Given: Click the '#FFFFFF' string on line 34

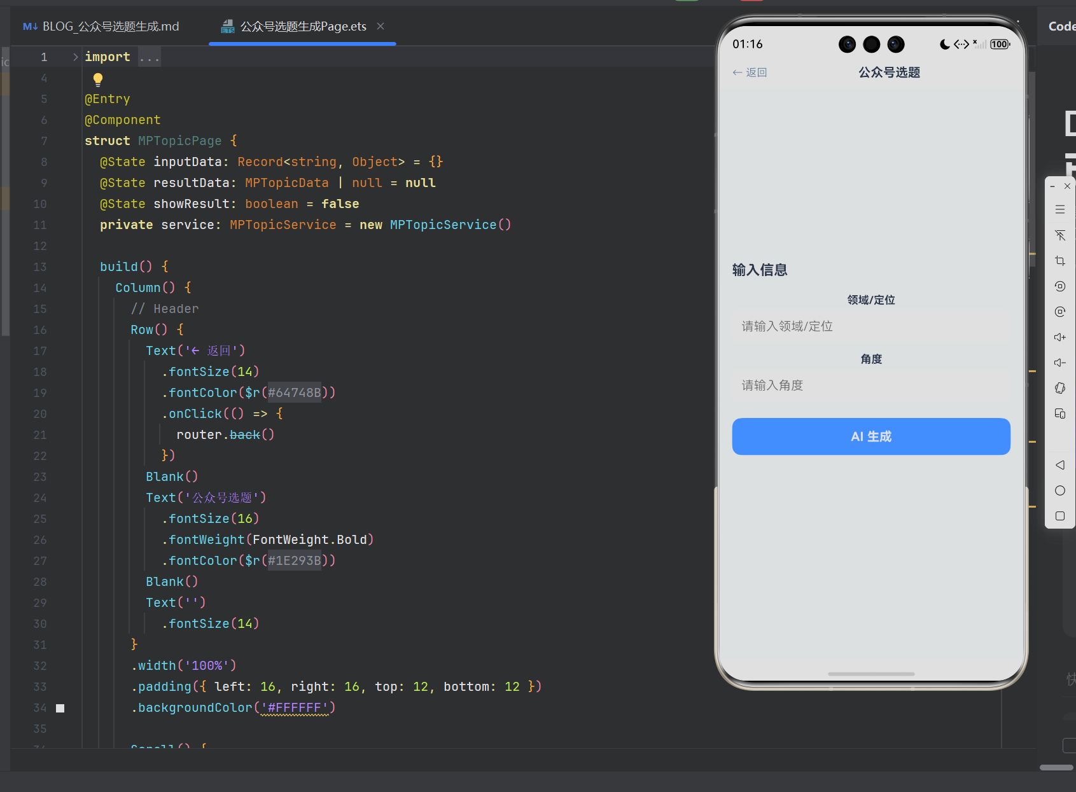Looking at the screenshot, I should point(295,708).
